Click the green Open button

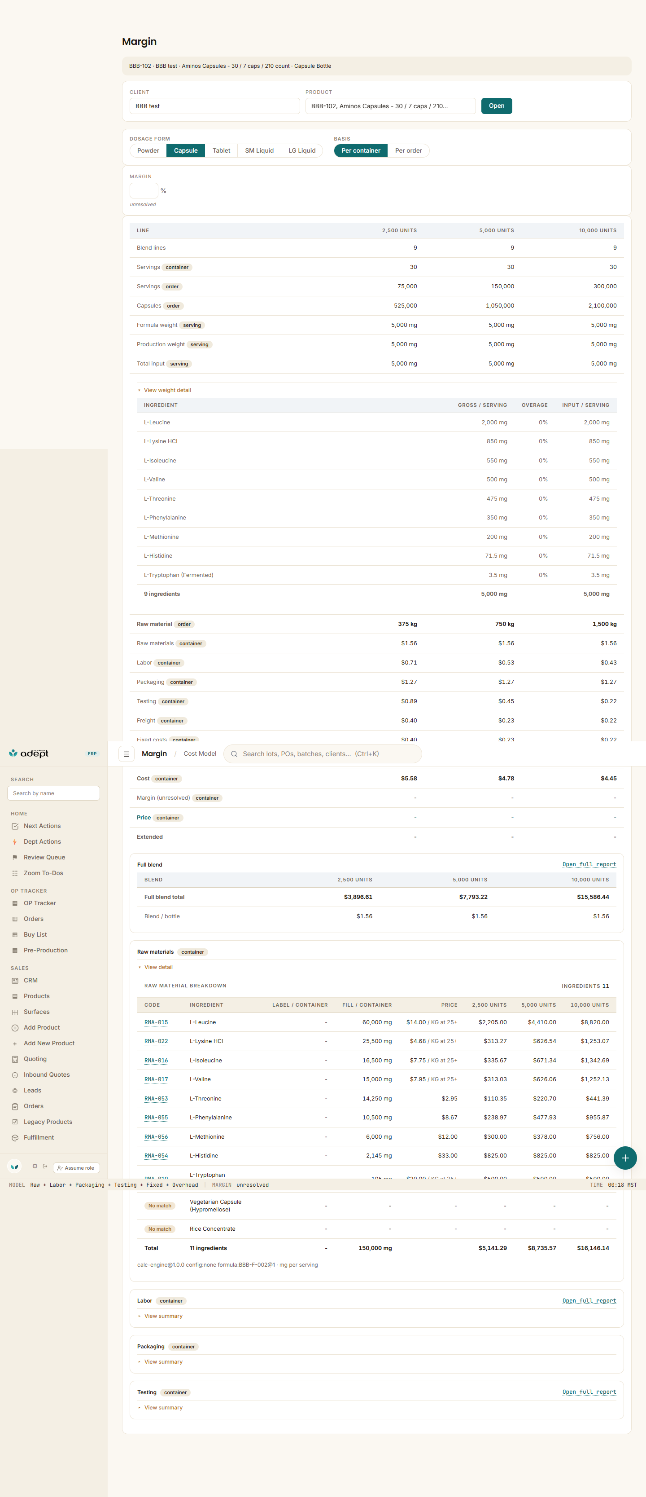coord(497,106)
